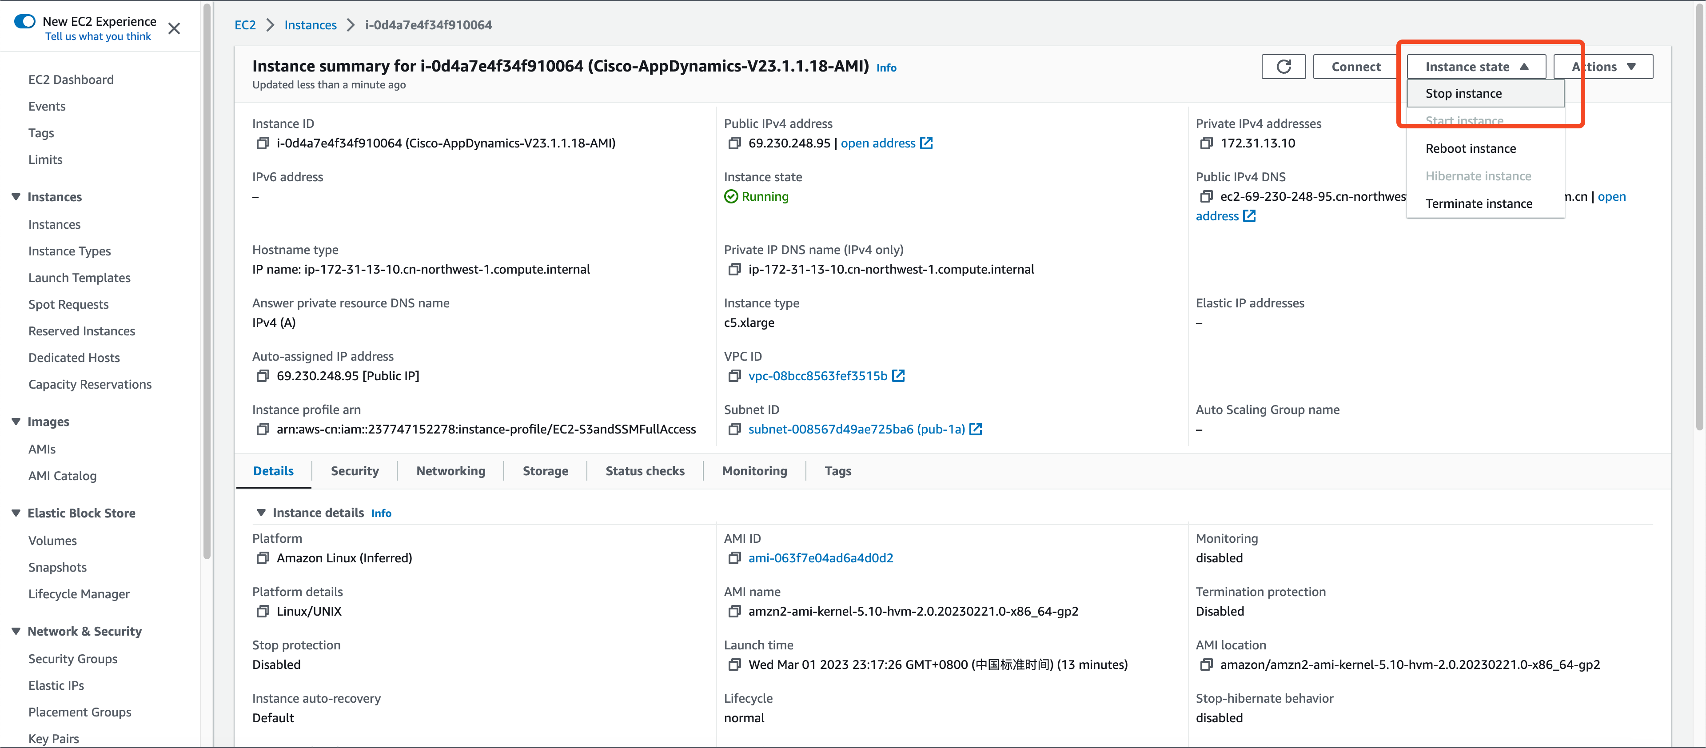Image resolution: width=1706 pixels, height=748 pixels.
Task: Copy the Instance profile arn
Action: (x=263, y=430)
